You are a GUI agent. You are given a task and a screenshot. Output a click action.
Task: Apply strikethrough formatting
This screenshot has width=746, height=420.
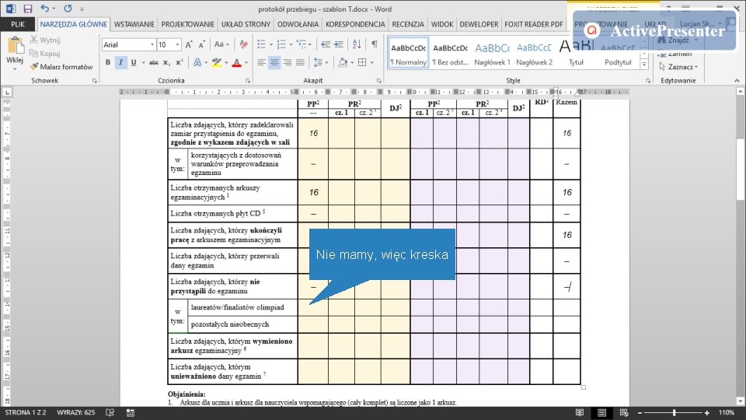coord(153,62)
